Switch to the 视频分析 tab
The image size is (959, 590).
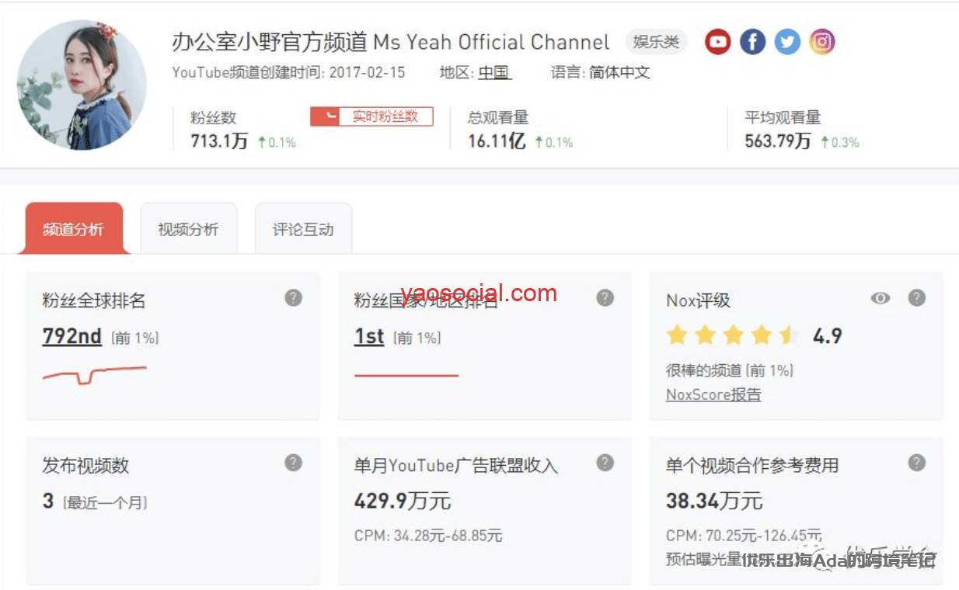pos(188,229)
